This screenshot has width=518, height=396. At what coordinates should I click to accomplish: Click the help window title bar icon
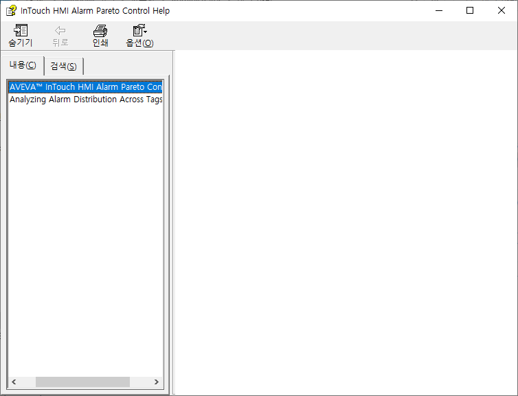pos(11,10)
